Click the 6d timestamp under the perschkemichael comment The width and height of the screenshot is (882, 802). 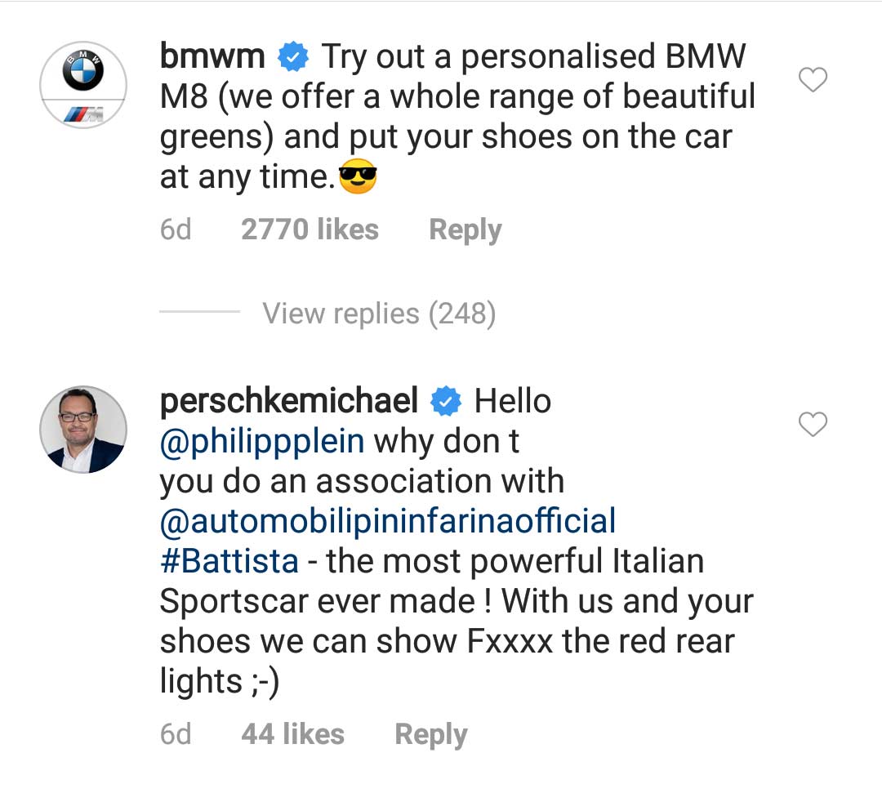click(176, 734)
